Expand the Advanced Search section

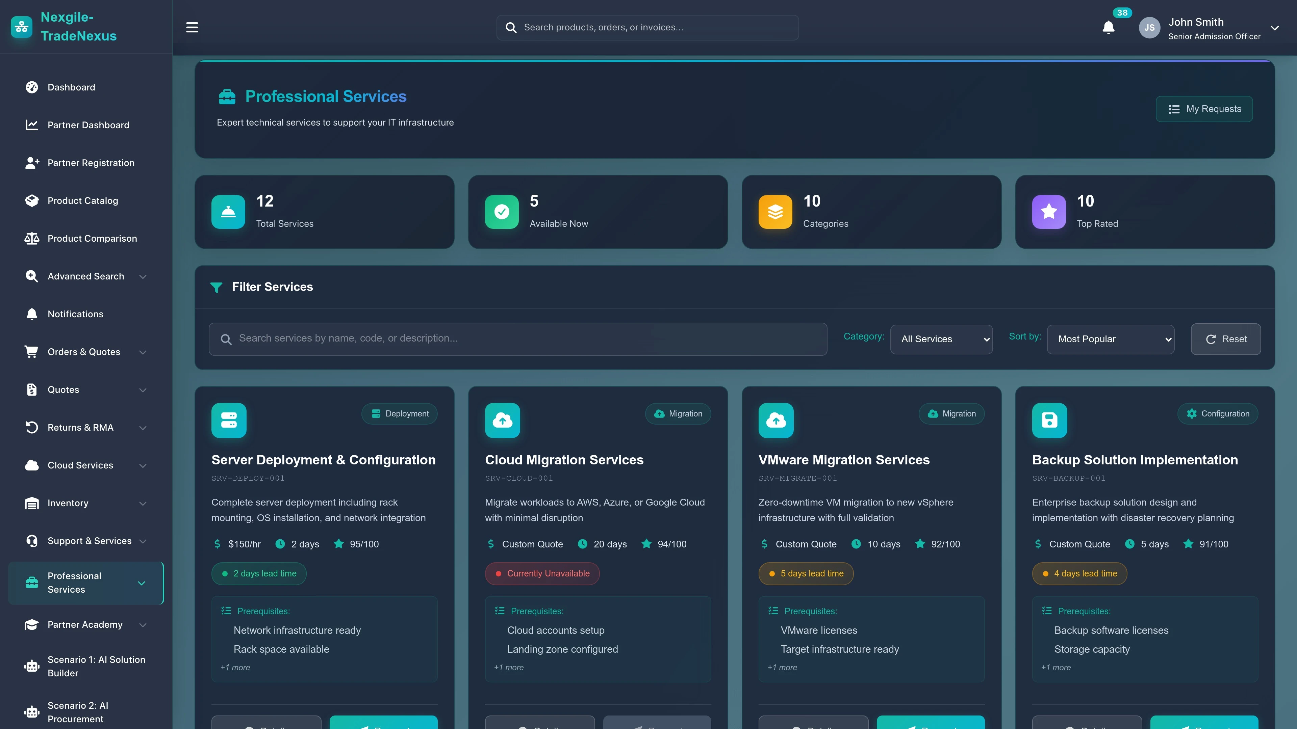tap(143, 276)
